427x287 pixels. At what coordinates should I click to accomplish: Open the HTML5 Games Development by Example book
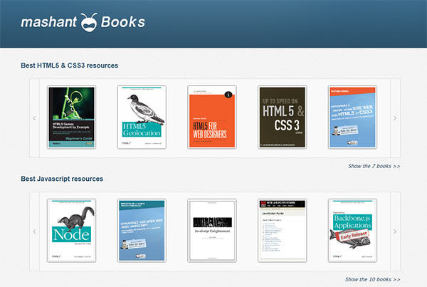pos(72,118)
